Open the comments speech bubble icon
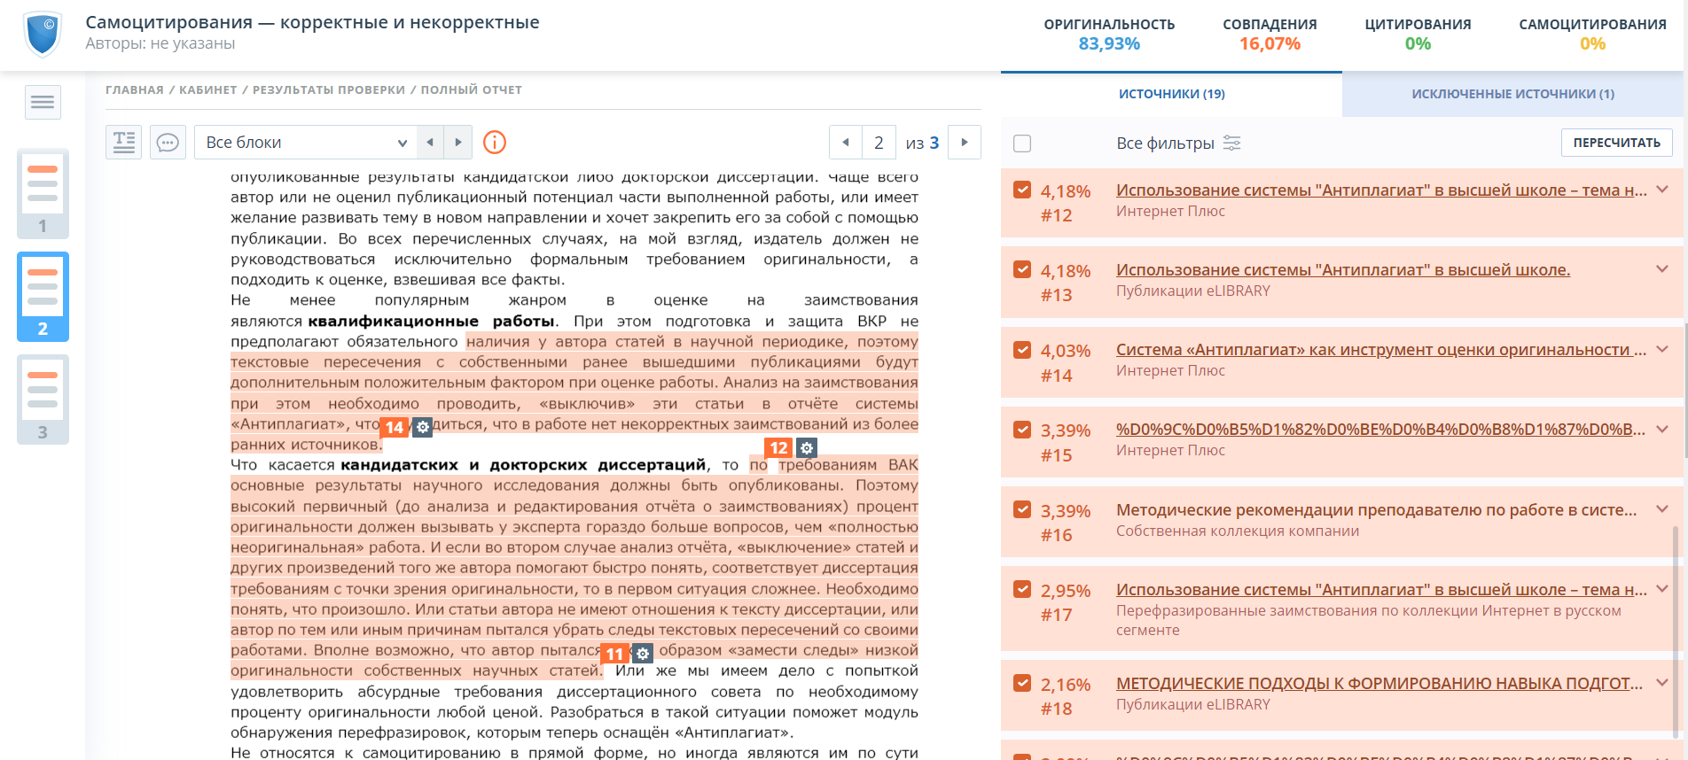 click(x=168, y=143)
